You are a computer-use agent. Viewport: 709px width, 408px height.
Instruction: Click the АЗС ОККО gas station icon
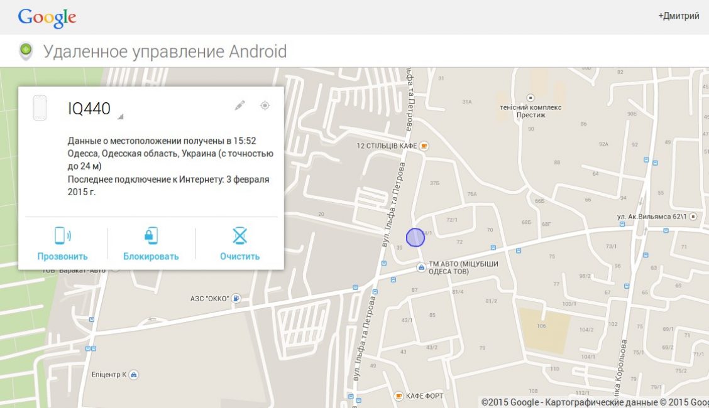[x=236, y=298]
